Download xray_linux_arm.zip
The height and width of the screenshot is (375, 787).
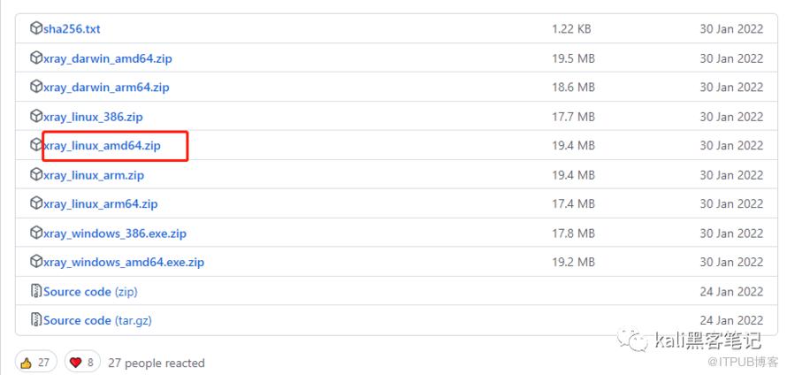pos(94,175)
